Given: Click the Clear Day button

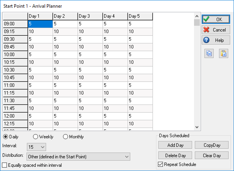Looking at the screenshot, I should [x=212, y=156].
